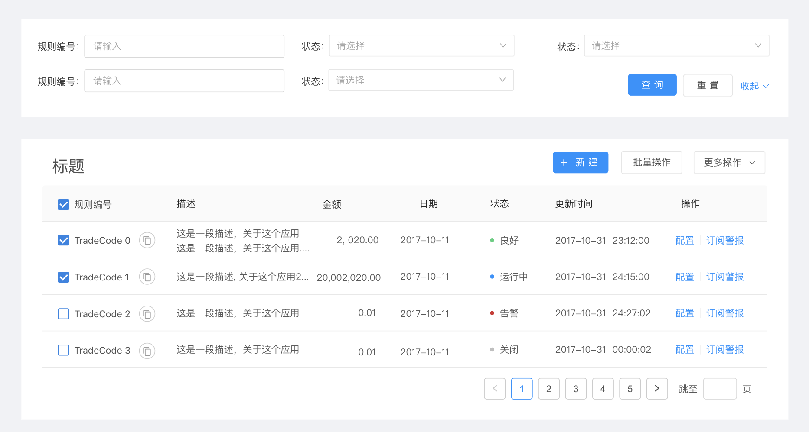Click the 金额 column header
Viewport: 809px width, 432px height.
pyautogui.click(x=332, y=204)
